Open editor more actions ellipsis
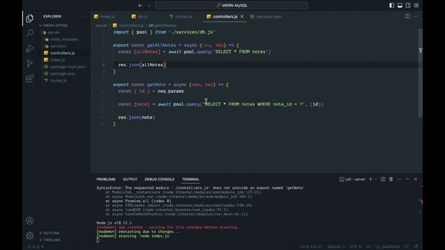 [x=416, y=17]
